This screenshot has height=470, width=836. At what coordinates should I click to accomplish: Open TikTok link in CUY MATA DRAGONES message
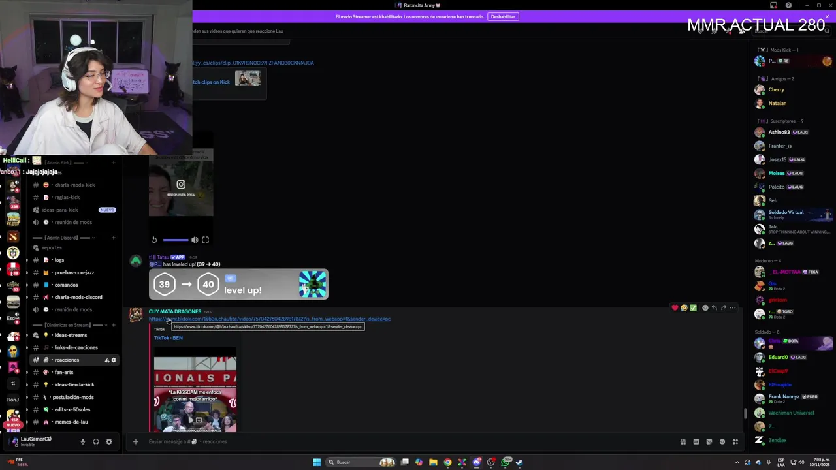click(x=270, y=319)
